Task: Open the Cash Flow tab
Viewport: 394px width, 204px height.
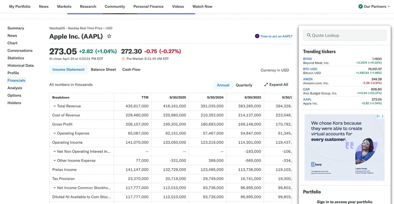Action: [131, 70]
